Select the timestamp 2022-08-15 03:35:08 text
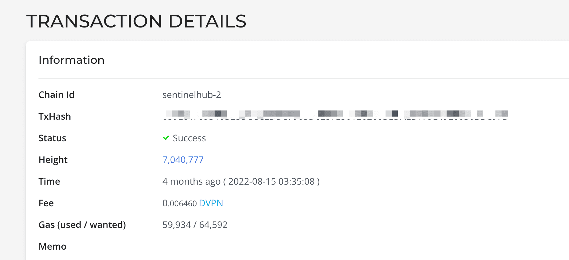This screenshot has height=260, width=569. [x=271, y=182]
